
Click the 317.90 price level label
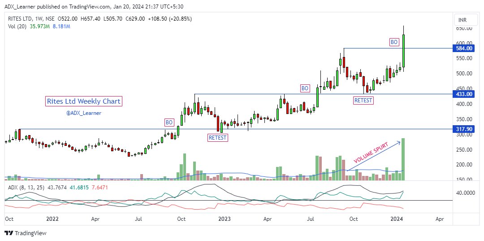coord(464,129)
